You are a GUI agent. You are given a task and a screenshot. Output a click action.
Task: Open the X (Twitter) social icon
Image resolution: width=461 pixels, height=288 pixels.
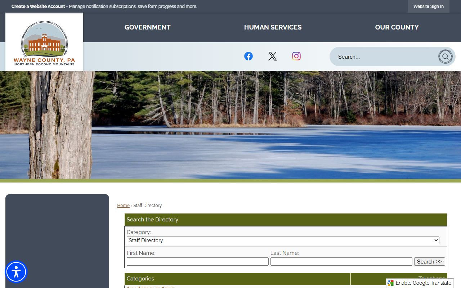coord(273,56)
